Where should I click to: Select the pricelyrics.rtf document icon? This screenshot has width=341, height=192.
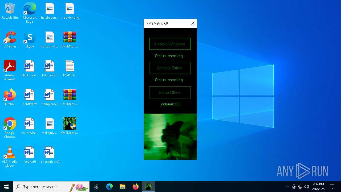point(50,155)
